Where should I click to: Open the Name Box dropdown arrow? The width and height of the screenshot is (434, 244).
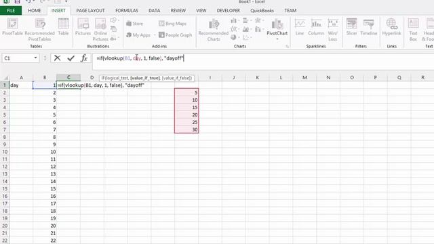click(x=35, y=58)
